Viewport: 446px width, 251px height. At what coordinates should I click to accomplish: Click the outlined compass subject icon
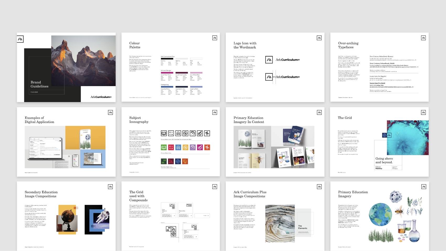[x=185, y=133]
